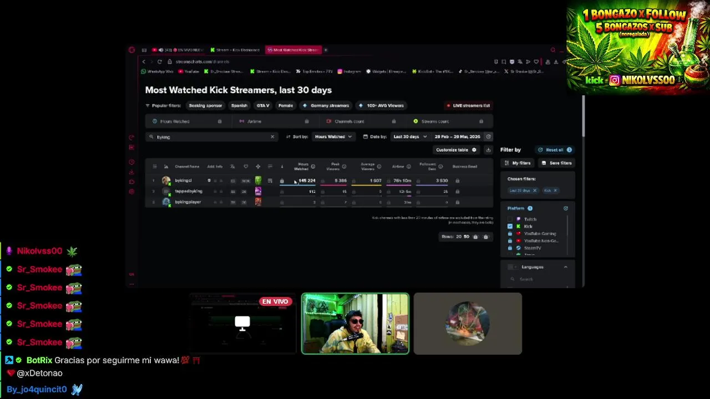Collapse the Languages filter section

click(x=566, y=267)
